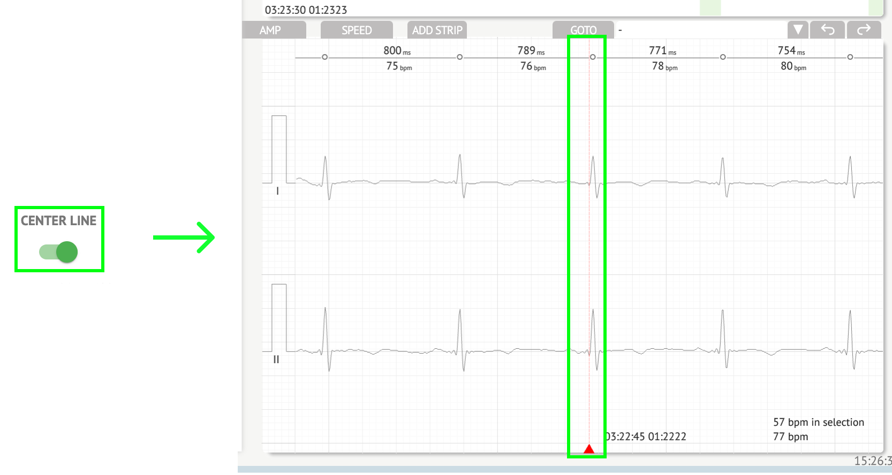Click the 57 bpm in selection readout
This screenshot has width=892, height=475.
point(818,423)
